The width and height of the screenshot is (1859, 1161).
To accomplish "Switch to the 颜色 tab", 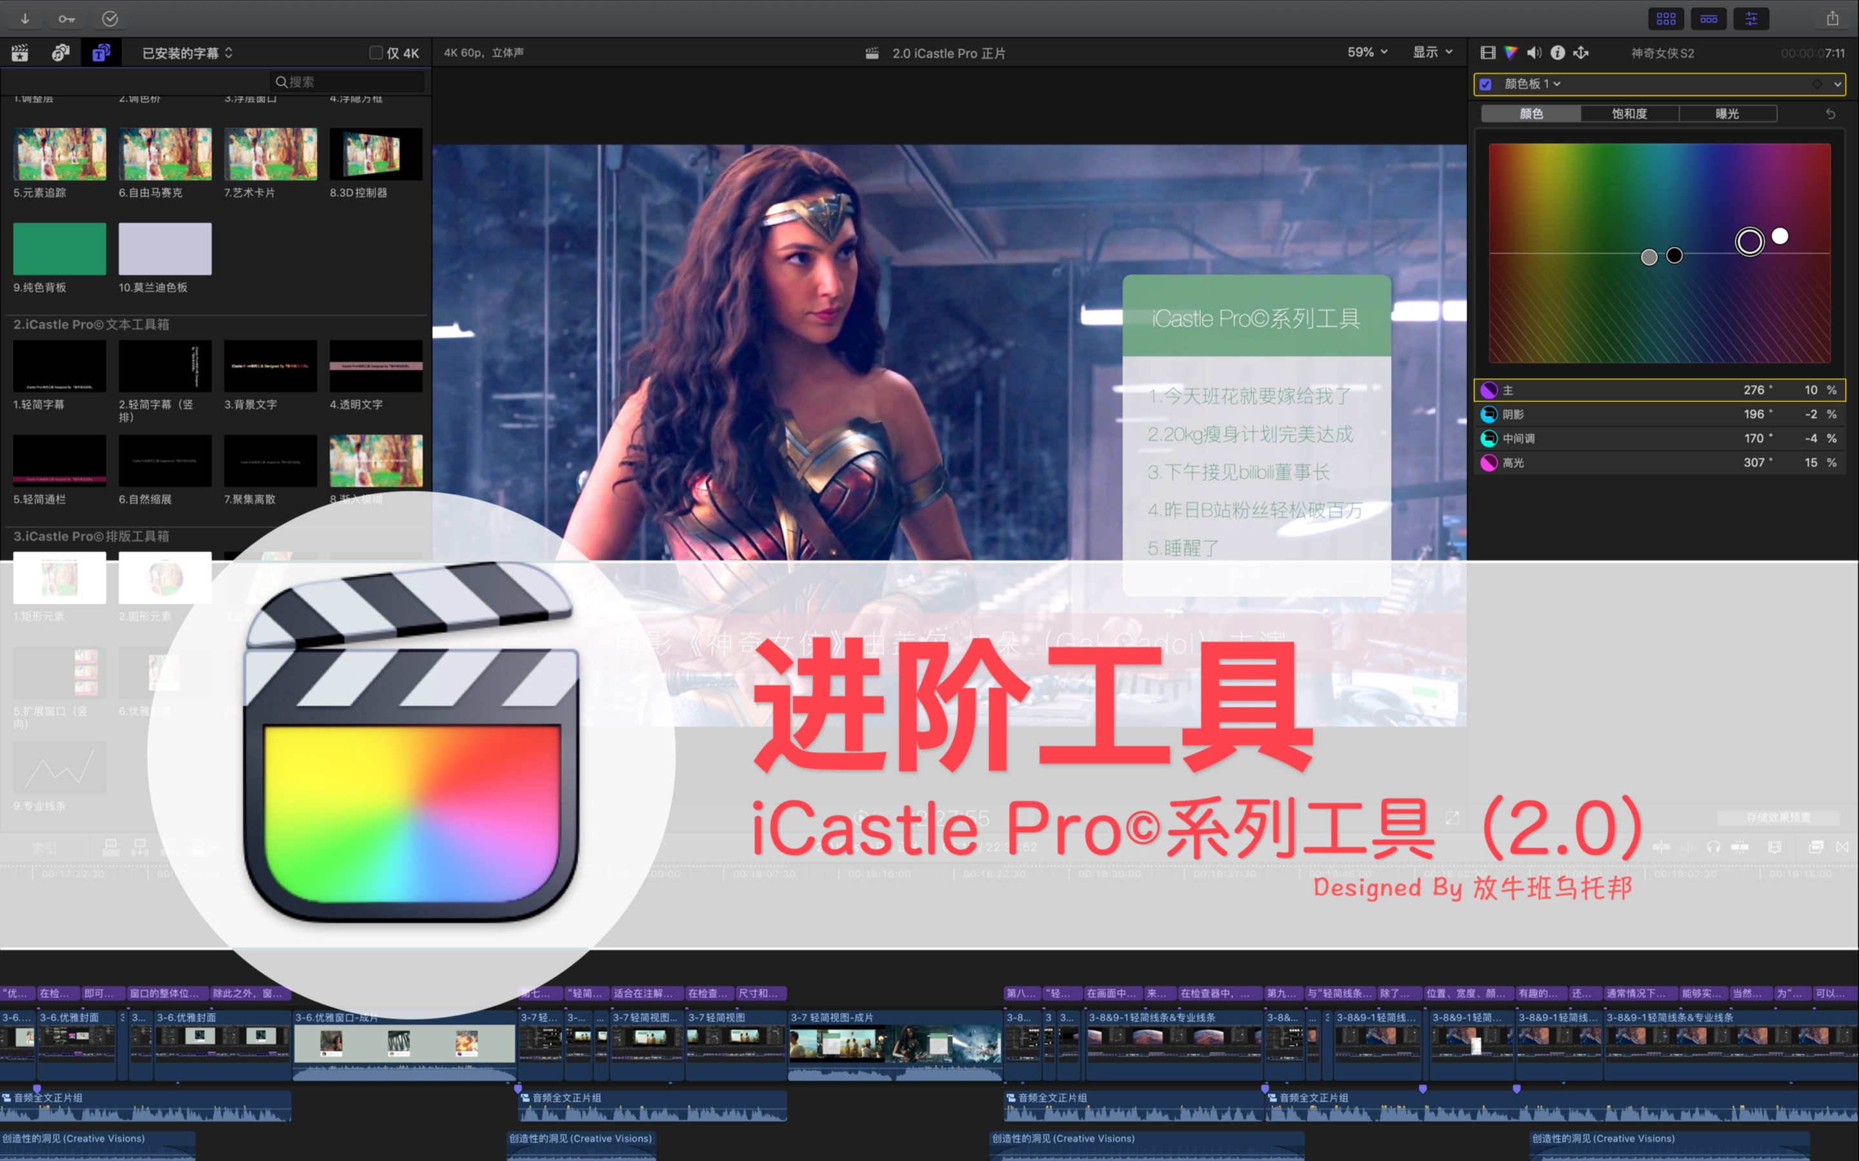I will [1531, 114].
